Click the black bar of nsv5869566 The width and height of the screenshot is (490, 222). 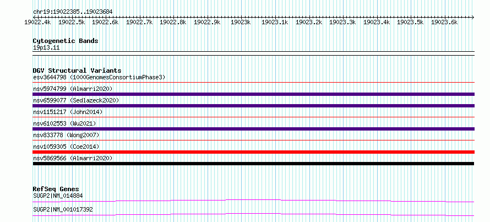pyautogui.click(x=253, y=164)
